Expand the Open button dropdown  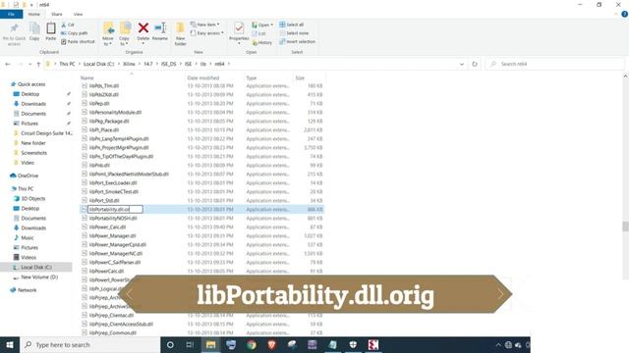click(x=271, y=25)
